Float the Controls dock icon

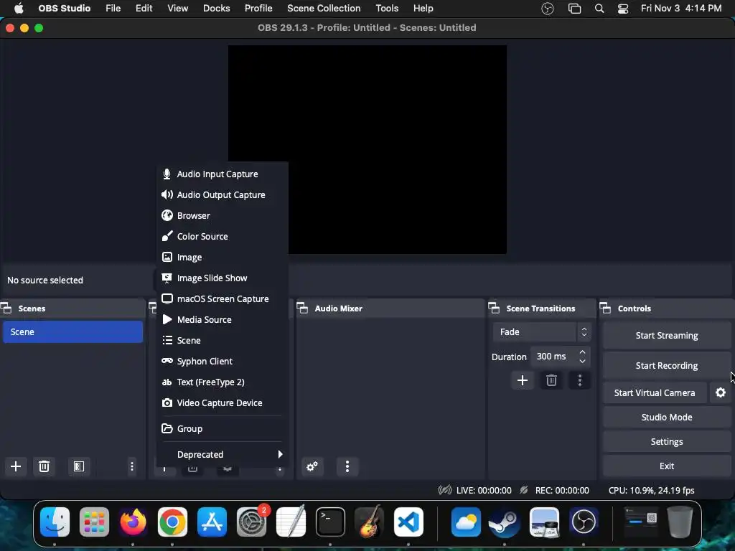[x=605, y=309]
